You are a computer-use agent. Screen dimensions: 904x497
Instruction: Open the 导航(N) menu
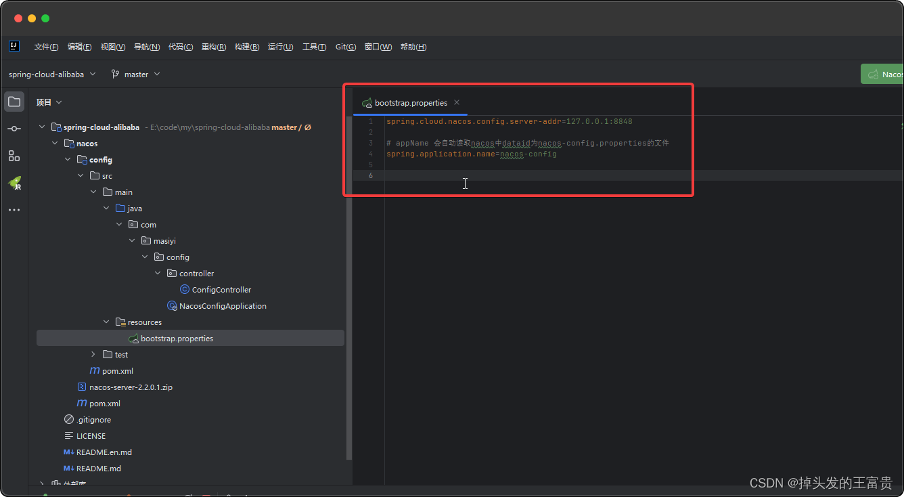coord(147,47)
